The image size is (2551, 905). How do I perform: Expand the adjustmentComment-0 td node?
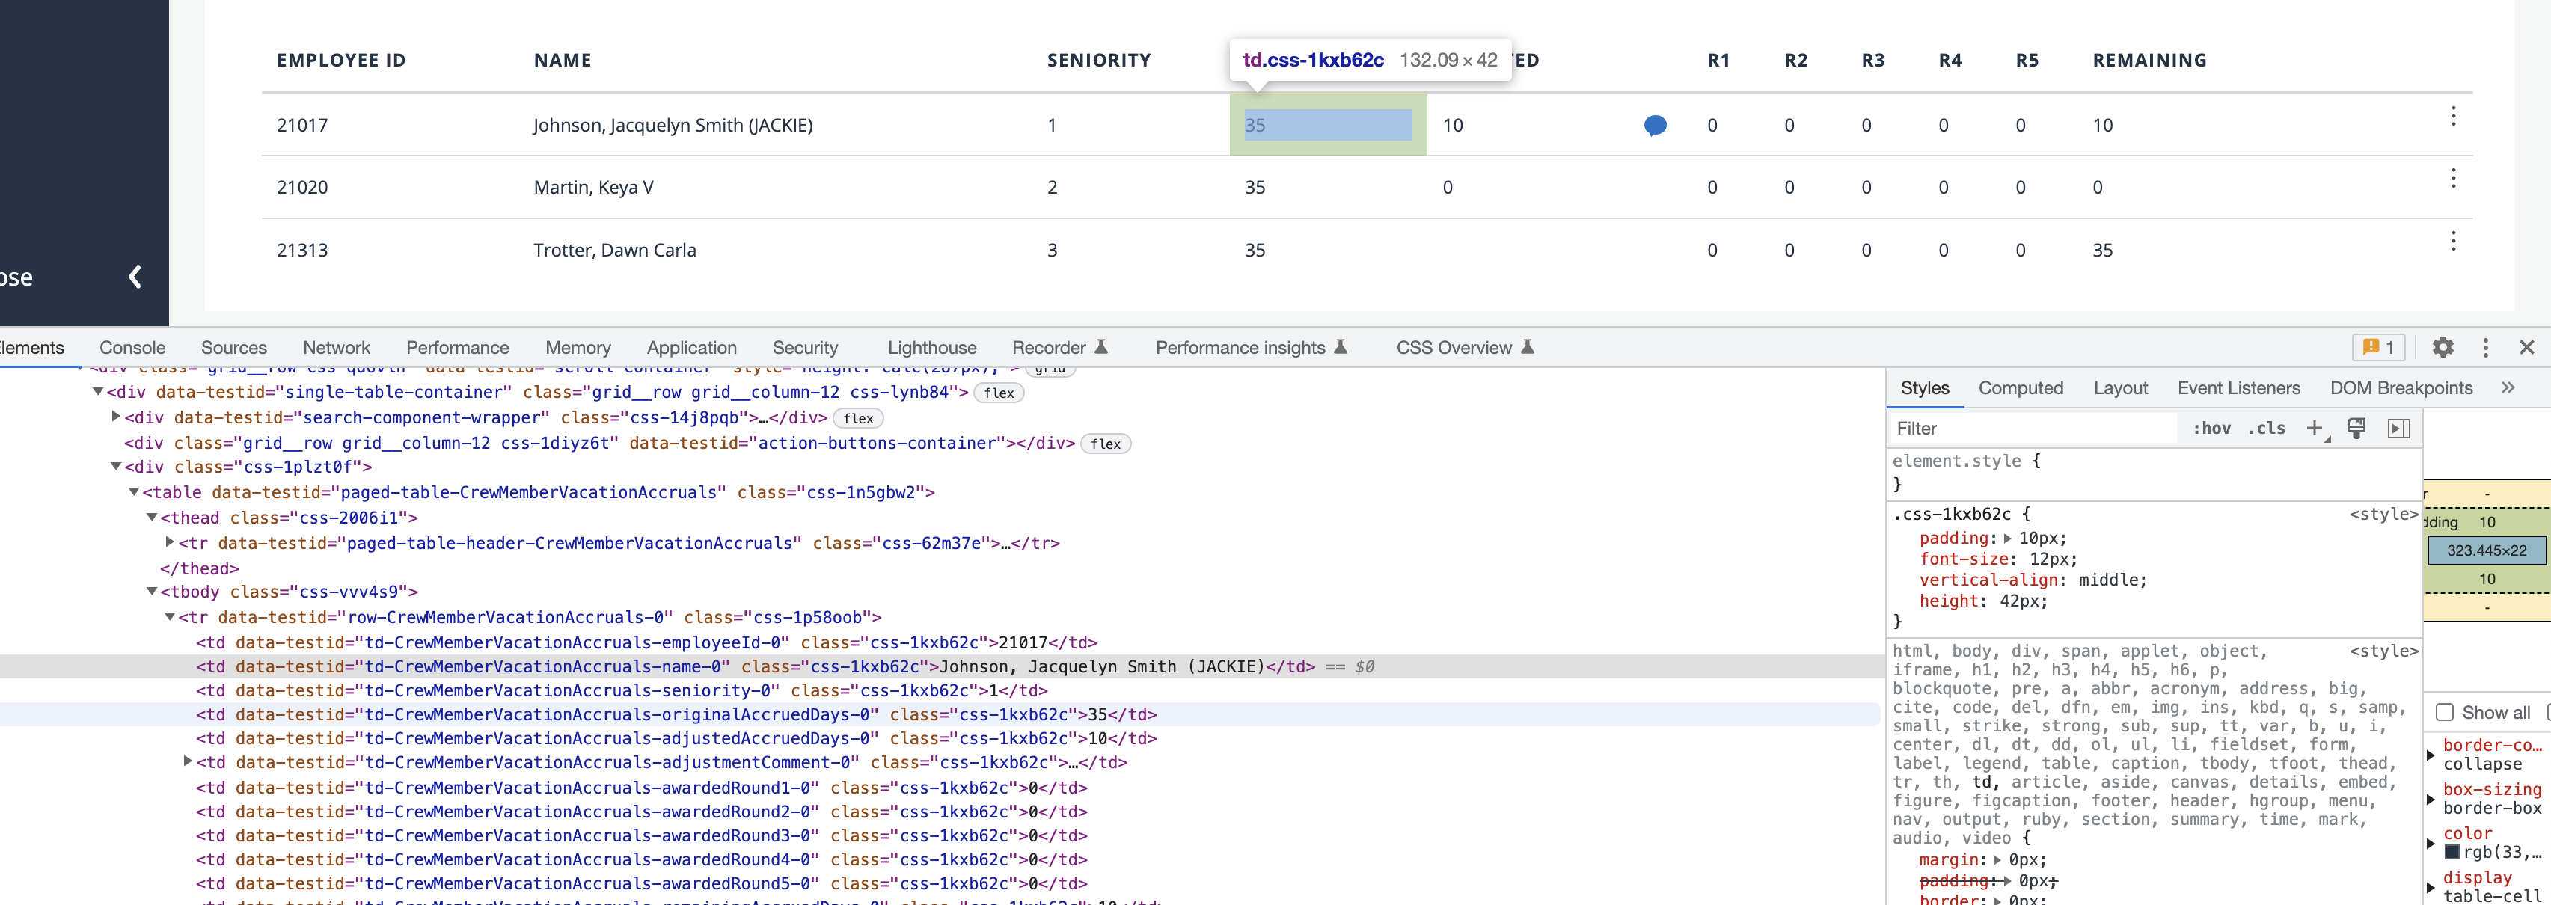(x=187, y=761)
